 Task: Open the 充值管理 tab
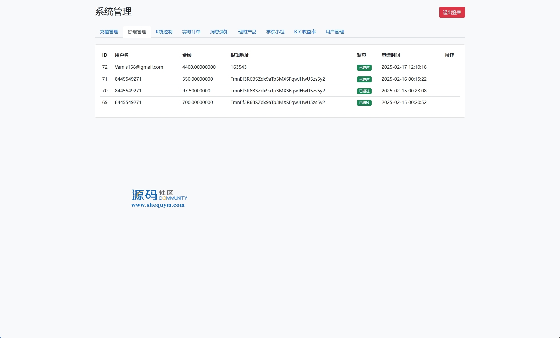109,32
